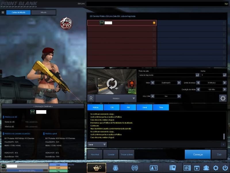Click the map preview thumbnail

[112, 82]
